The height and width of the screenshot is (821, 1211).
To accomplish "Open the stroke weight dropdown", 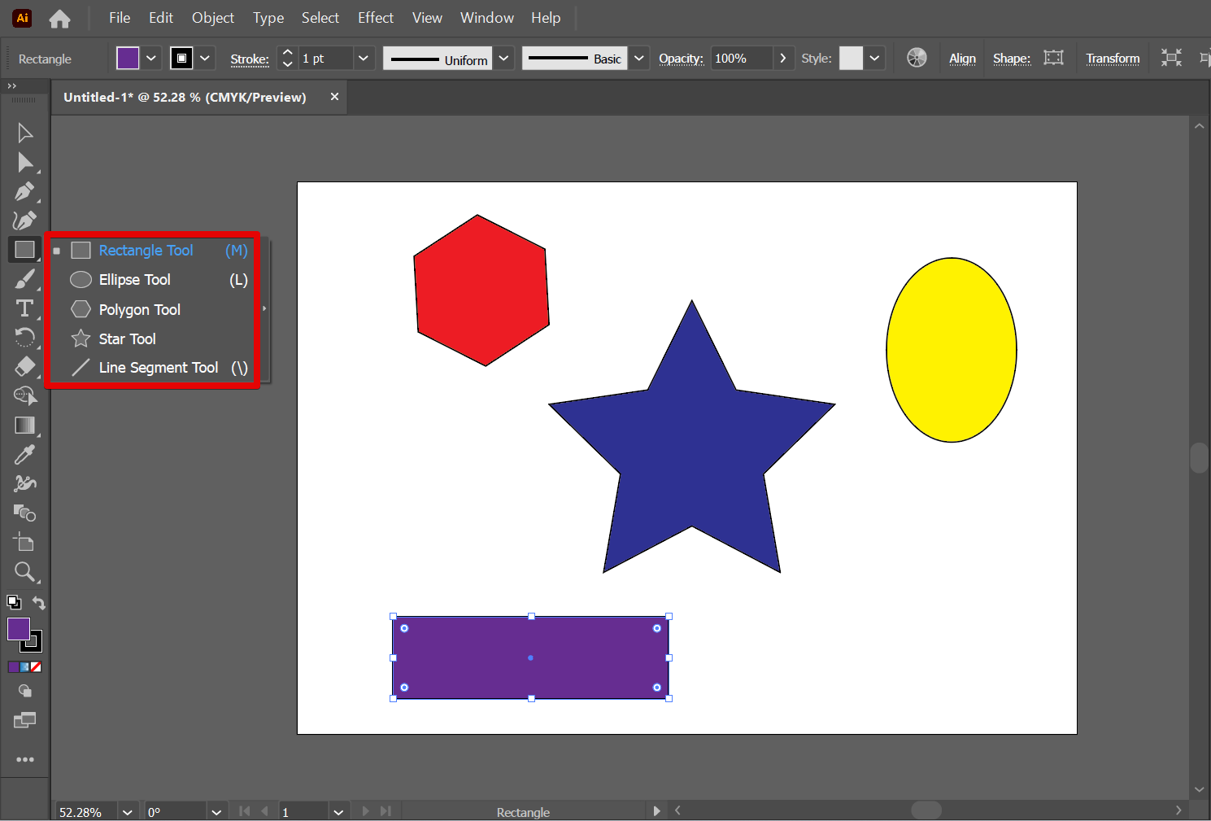I will click(364, 59).
